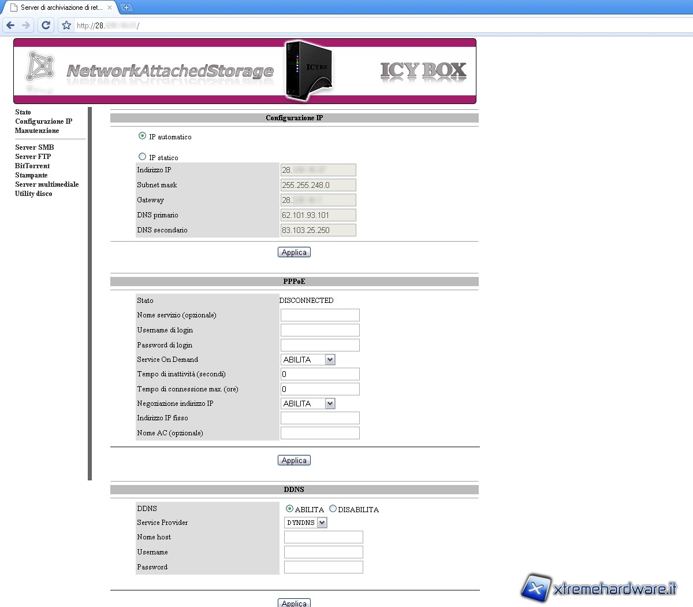
Task: Select the IP statico option
Action: pos(143,157)
